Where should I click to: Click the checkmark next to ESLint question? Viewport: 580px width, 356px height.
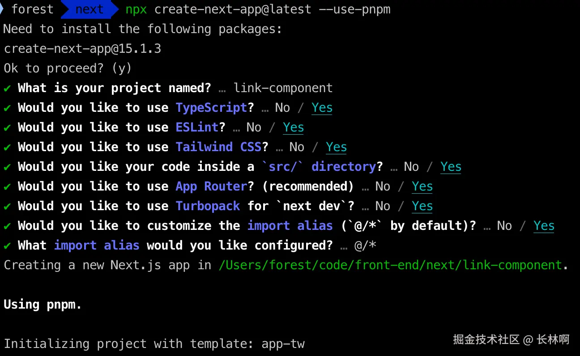[x=7, y=128]
